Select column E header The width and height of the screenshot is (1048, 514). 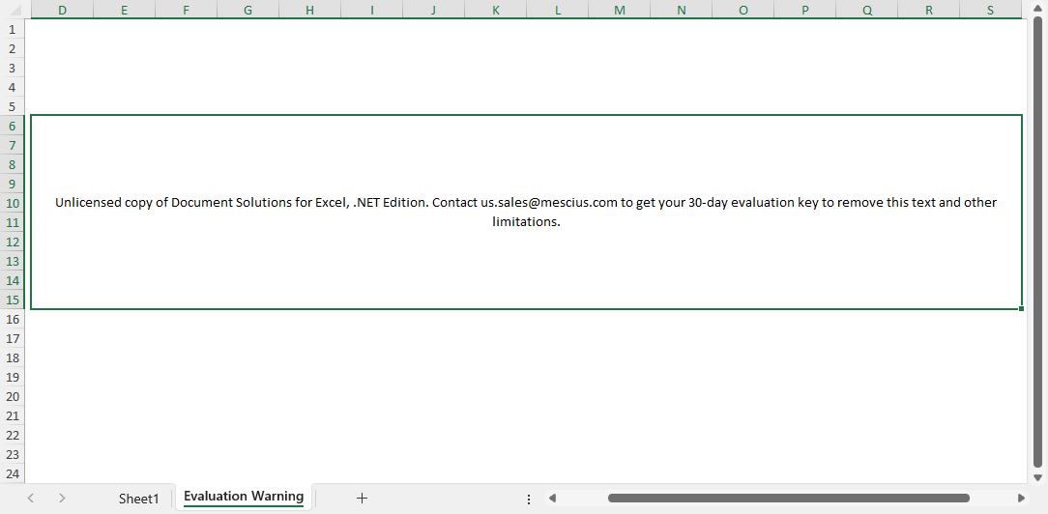point(125,10)
